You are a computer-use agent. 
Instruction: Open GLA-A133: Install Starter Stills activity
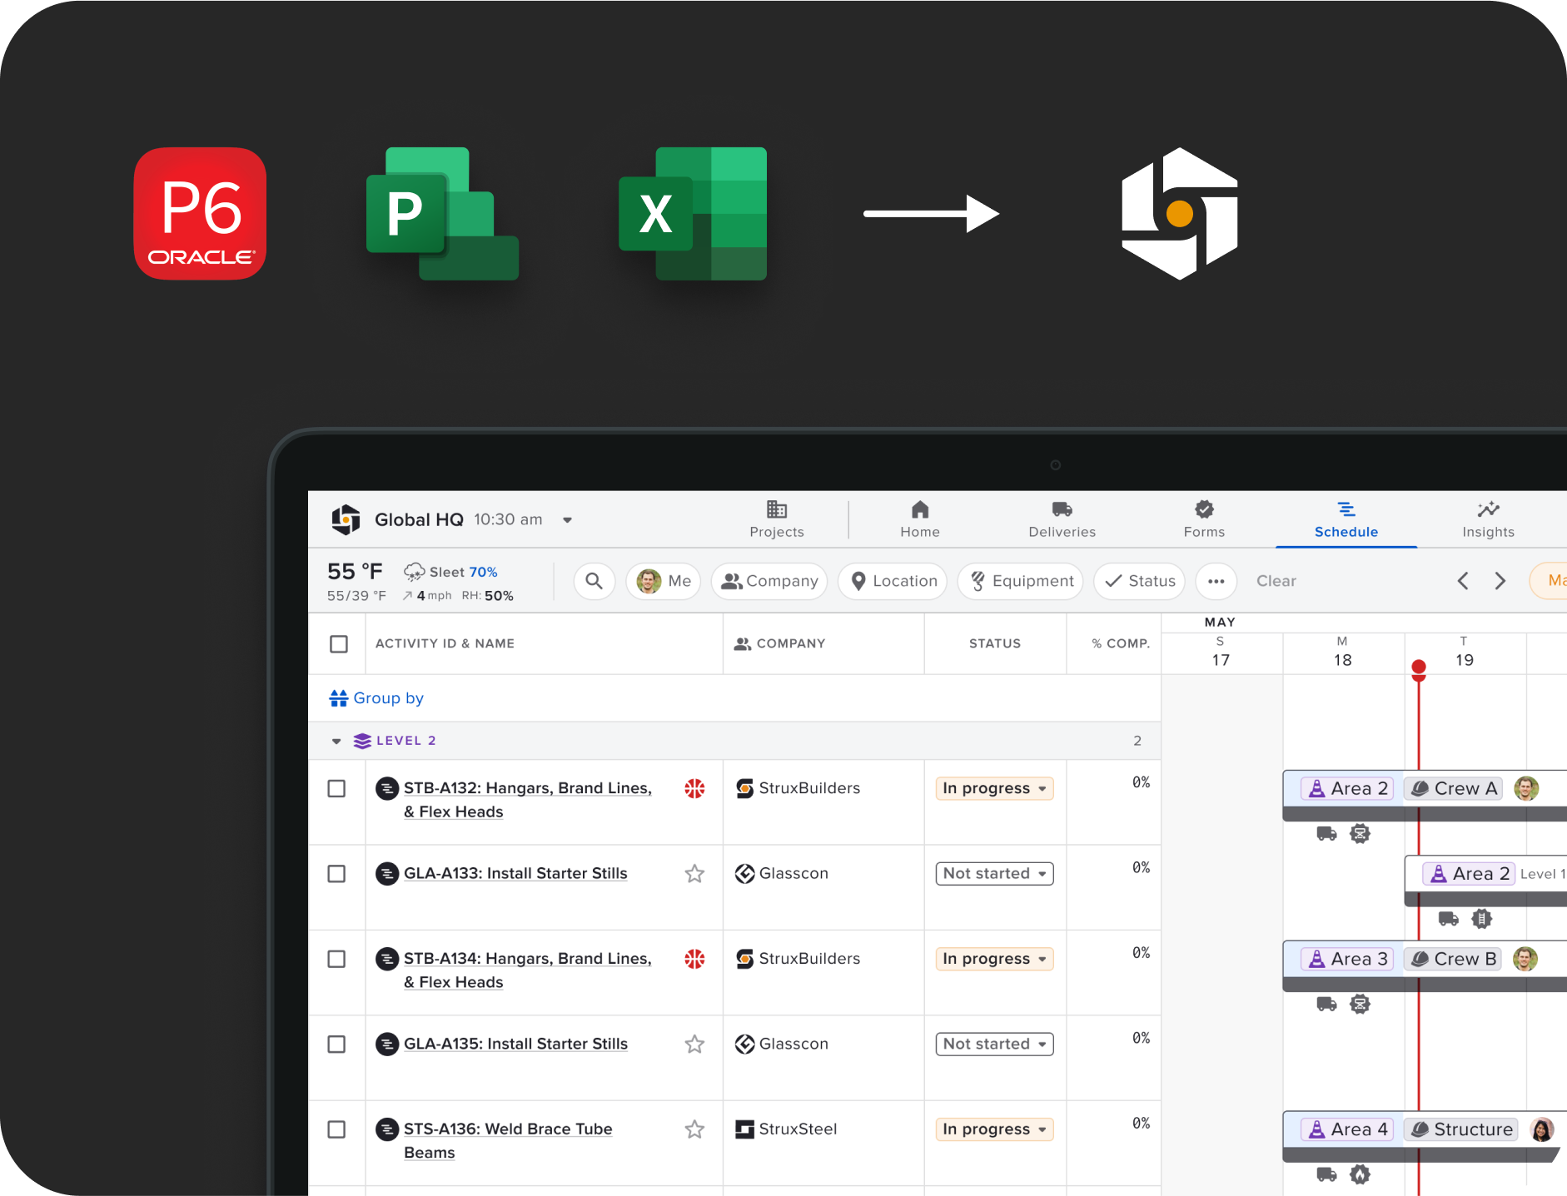coord(515,874)
